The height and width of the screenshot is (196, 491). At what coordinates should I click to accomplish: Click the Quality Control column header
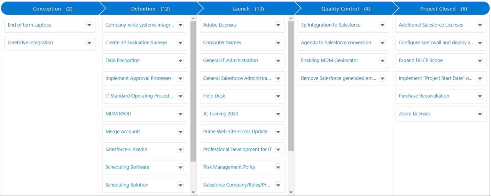click(x=340, y=9)
